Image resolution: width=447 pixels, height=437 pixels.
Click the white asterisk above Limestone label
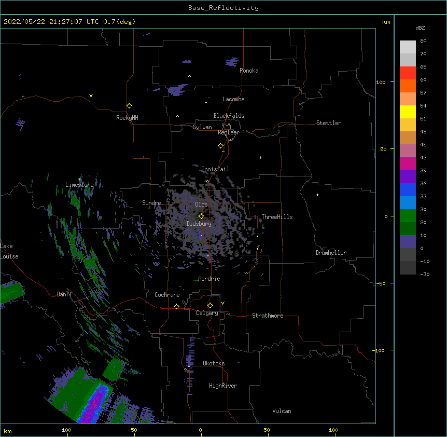(x=80, y=180)
